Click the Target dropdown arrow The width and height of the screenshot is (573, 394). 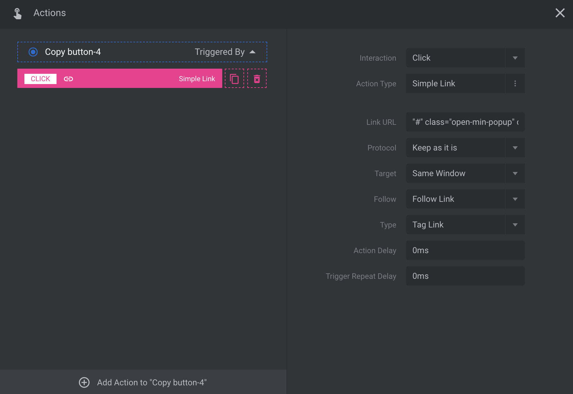point(515,173)
